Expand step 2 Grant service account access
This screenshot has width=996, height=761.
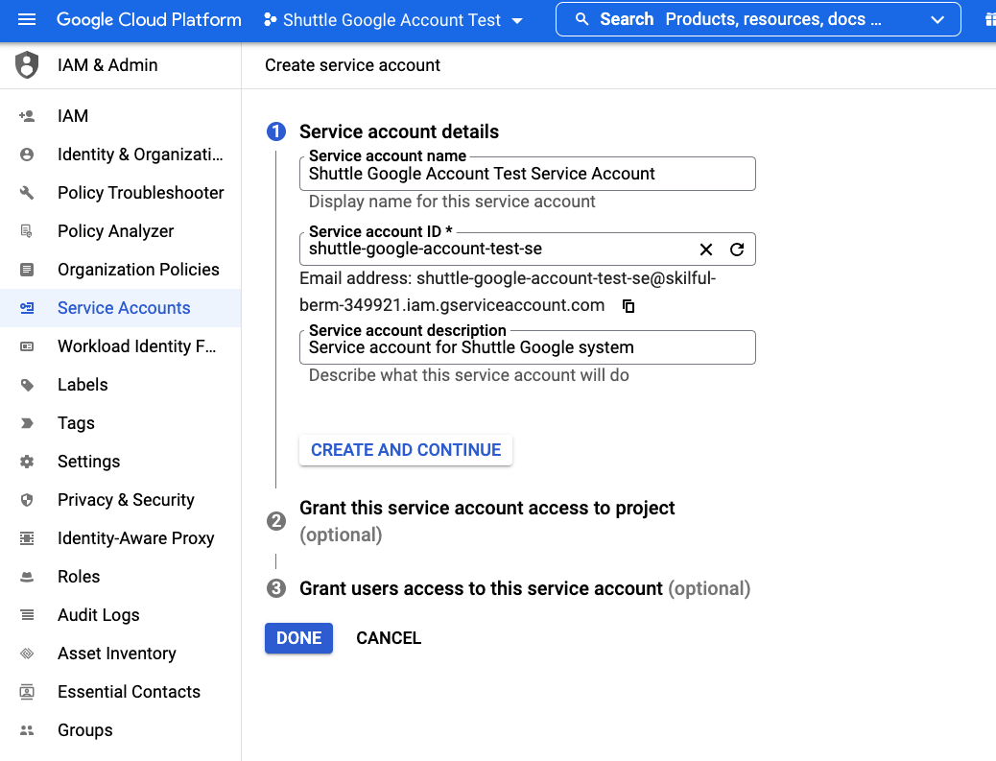(x=487, y=509)
